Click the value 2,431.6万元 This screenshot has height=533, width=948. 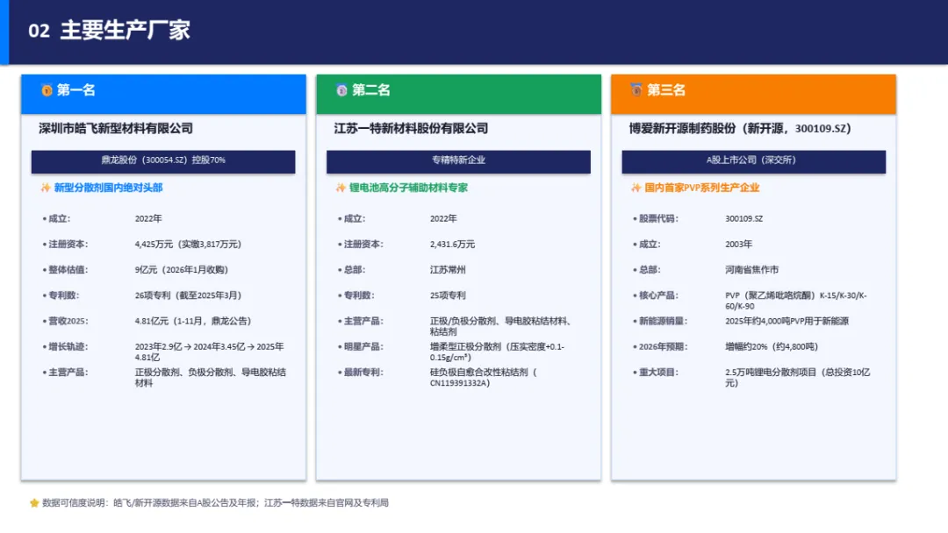452,245
